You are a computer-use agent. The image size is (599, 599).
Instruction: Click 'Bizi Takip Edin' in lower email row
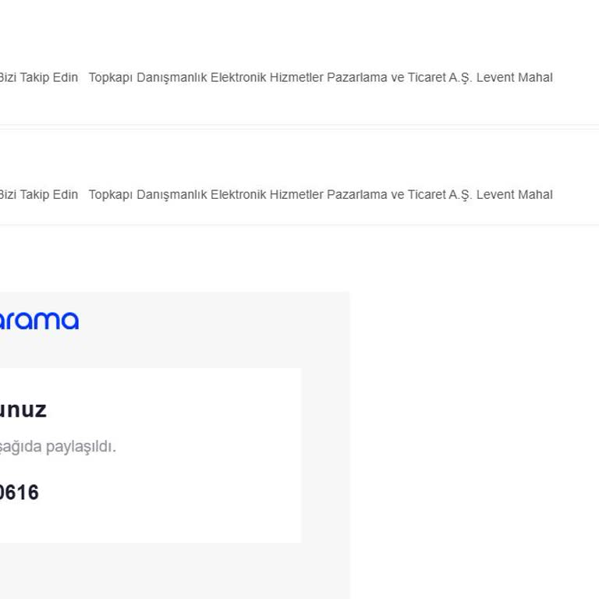point(38,194)
